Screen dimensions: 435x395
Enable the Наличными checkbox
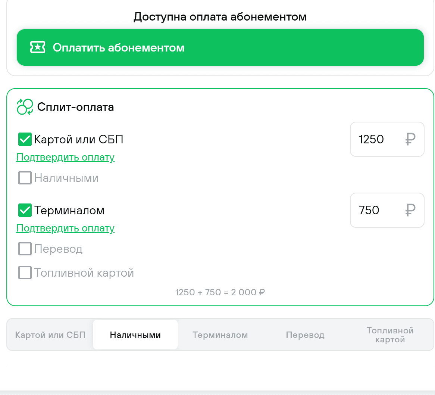tap(25, 178)
